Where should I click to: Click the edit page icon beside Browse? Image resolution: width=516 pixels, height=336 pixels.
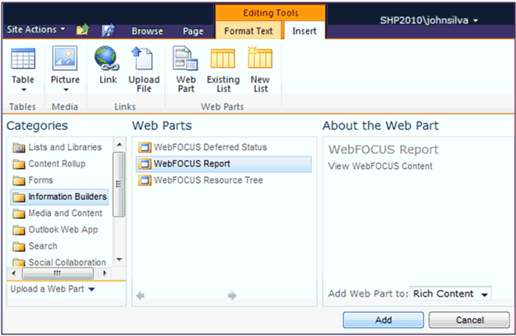(x=108, y=30)
